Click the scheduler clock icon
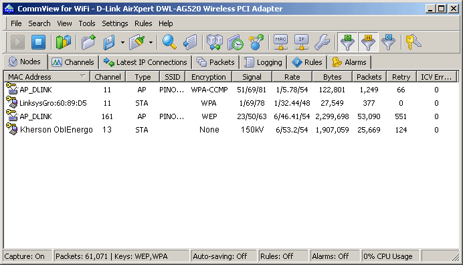The height and width of the screenshot is (265, 463). click(236, 42)
